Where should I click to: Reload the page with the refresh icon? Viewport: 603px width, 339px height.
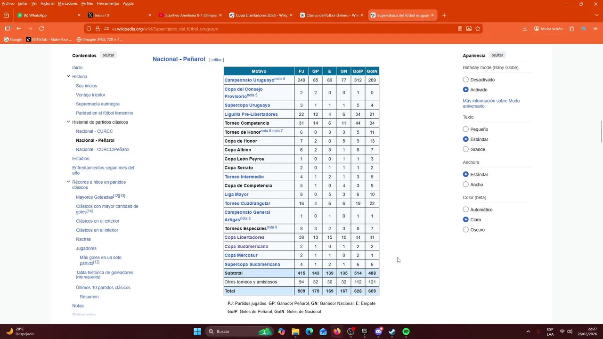tap(41, 29)
